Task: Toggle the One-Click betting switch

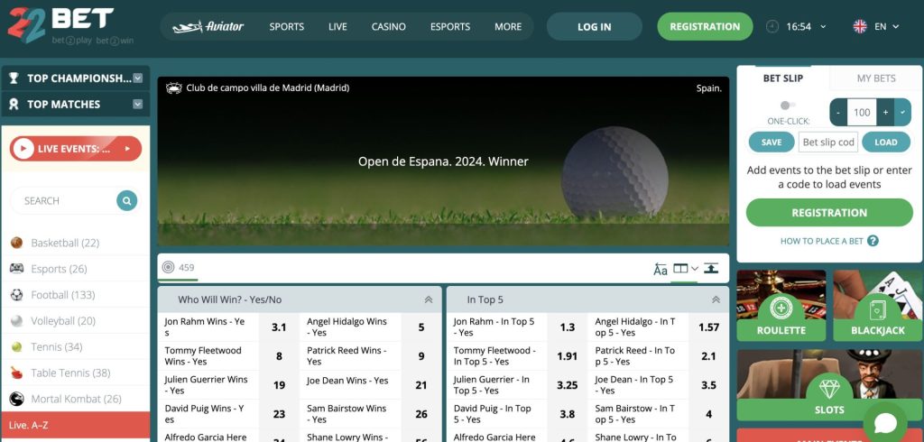Action: coord(788,106)
